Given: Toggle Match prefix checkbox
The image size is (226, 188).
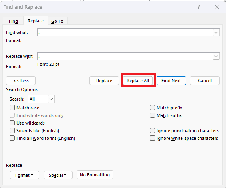Looking at the screenshot, I should [x=152, y=108].
